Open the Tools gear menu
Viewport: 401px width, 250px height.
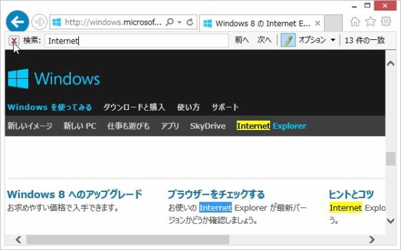point(386,21)
